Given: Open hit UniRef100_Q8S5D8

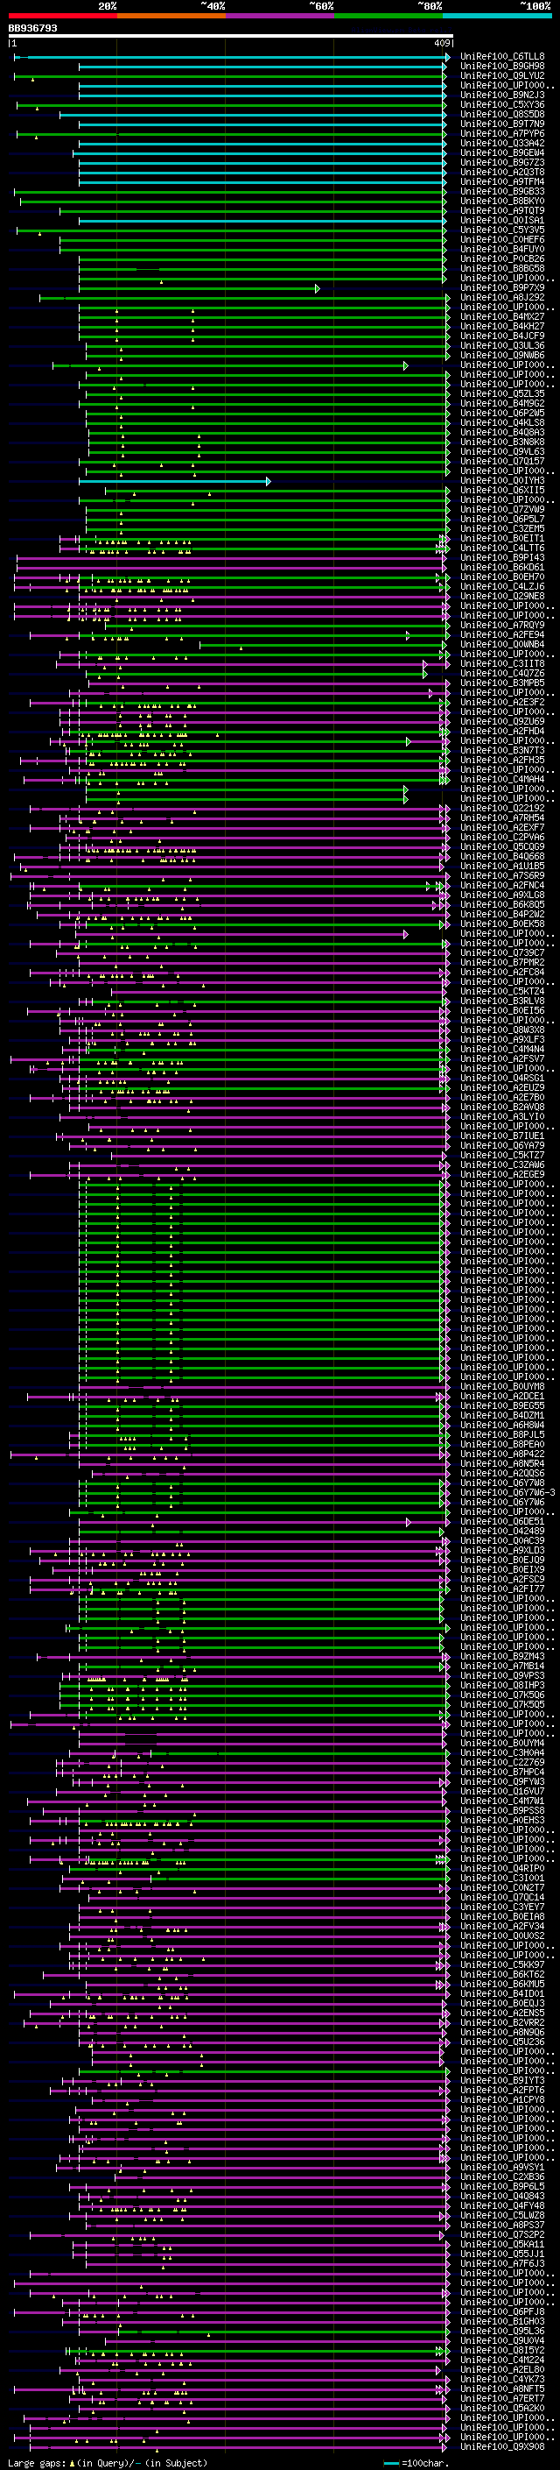Looking at the screenshot, I should pyautogui.click(x=502, y=114).
